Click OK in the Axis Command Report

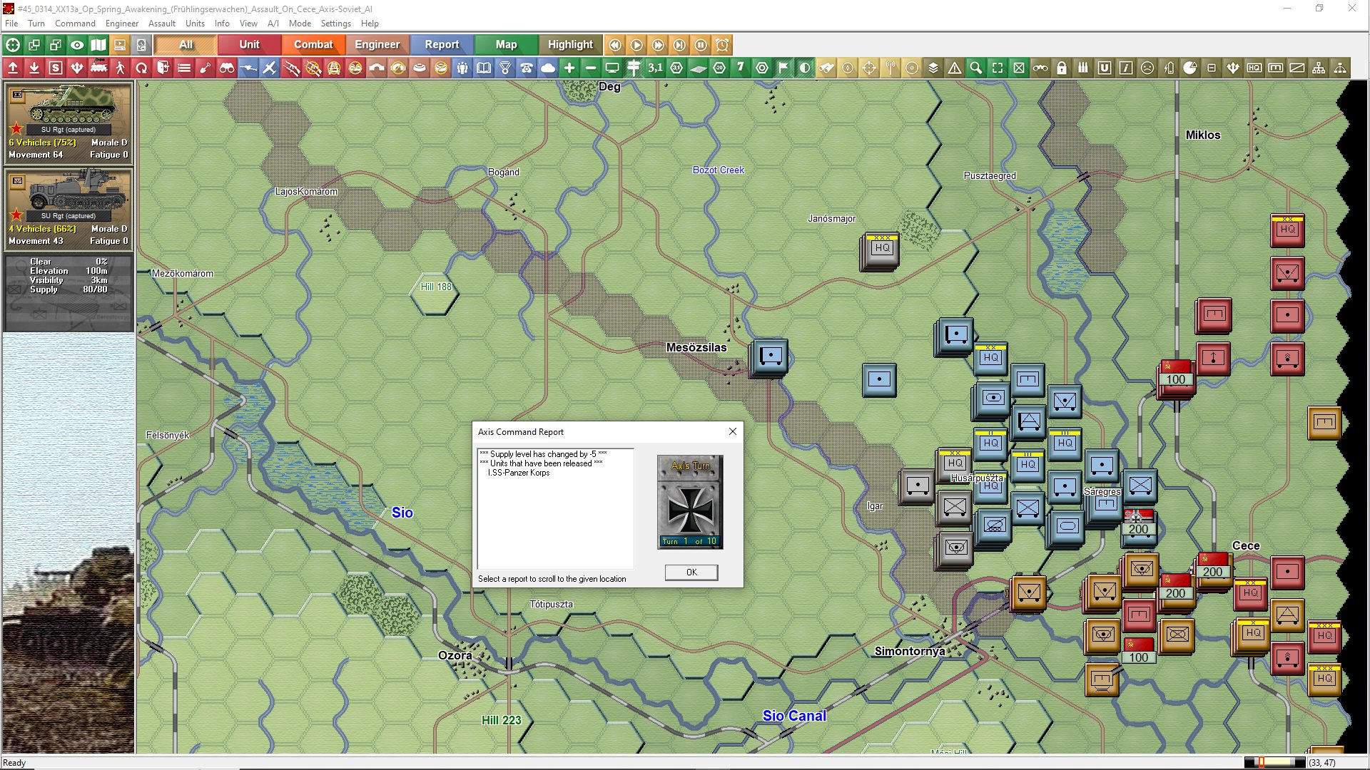[x=691, y=572]
